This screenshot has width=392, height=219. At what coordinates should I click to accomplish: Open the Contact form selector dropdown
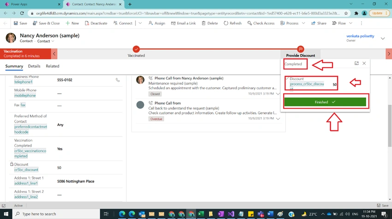46,41
